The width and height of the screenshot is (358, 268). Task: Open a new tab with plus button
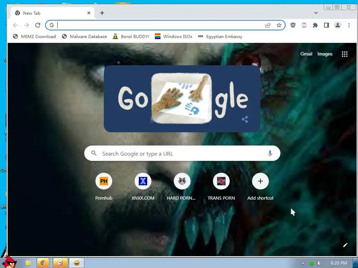click(102, 13)
